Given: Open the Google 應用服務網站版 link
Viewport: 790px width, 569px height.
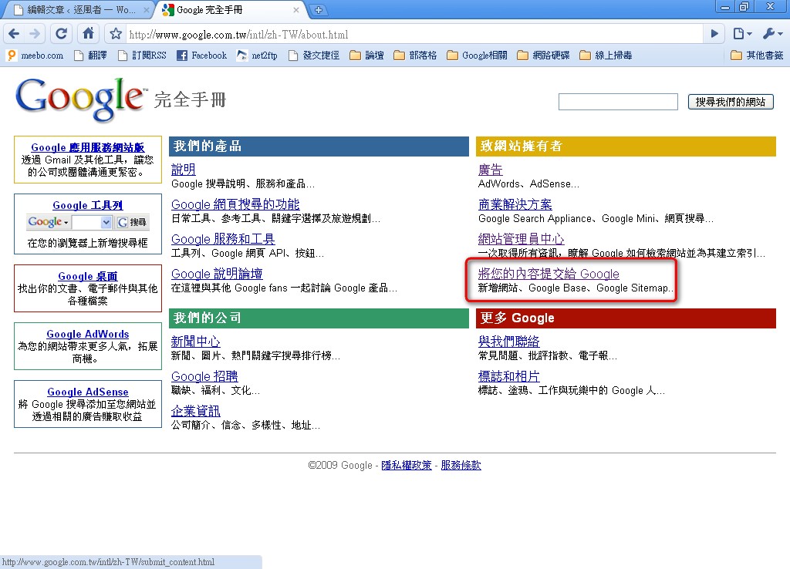Looking at the screenshot, I should pos(88,147).
